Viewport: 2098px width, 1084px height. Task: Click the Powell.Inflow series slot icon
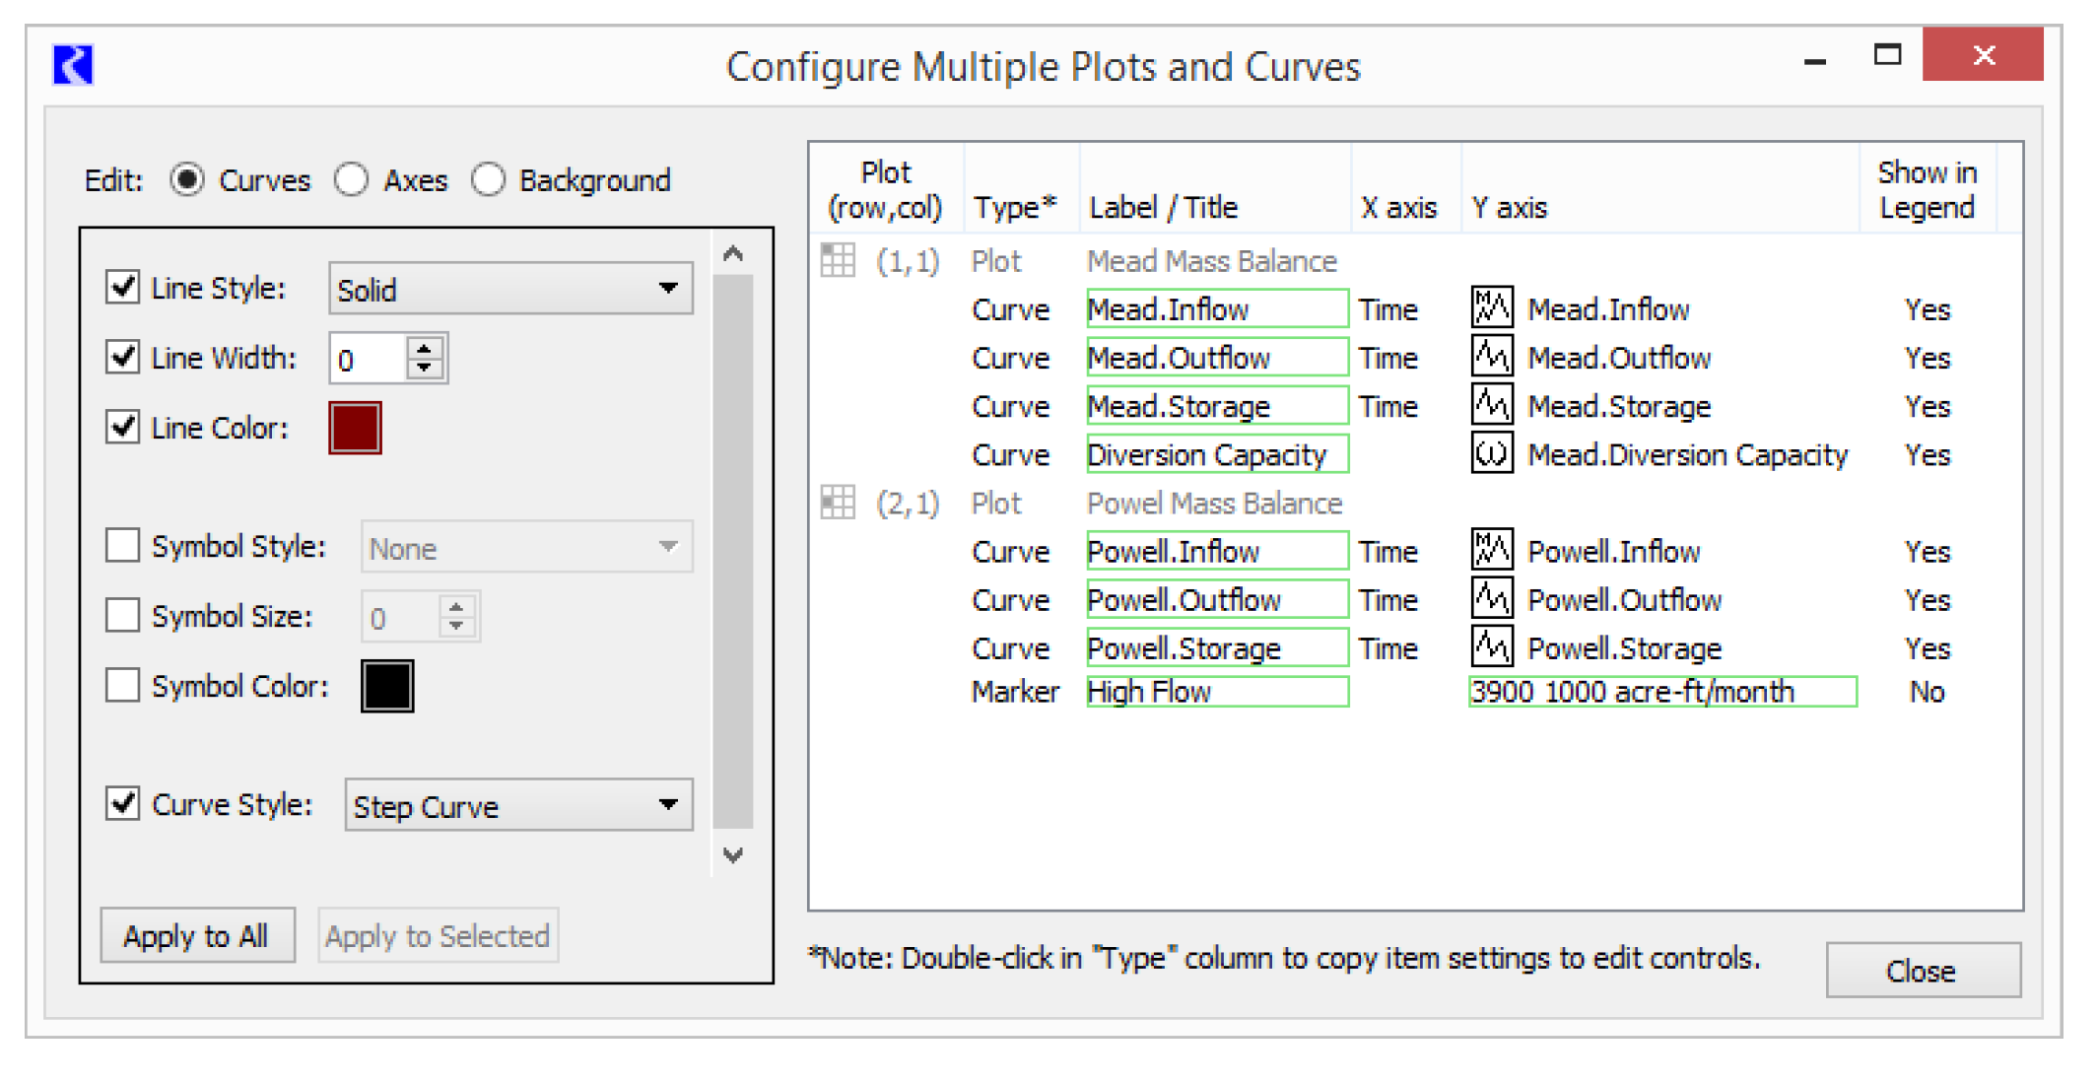[x=1491, y=550]
